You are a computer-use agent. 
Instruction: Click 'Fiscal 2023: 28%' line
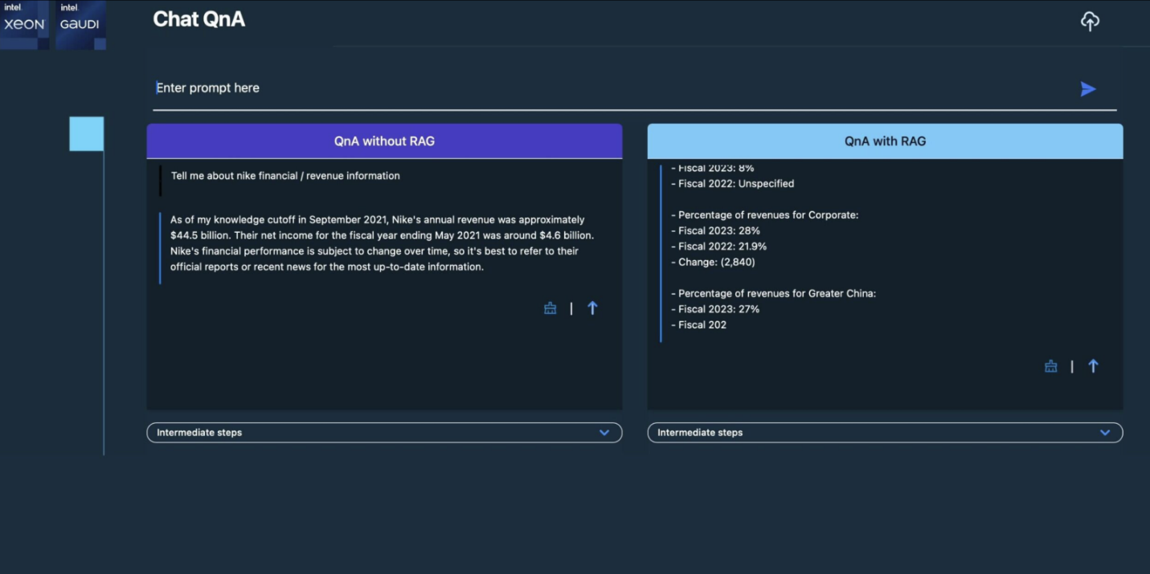(x=715, y=231)
